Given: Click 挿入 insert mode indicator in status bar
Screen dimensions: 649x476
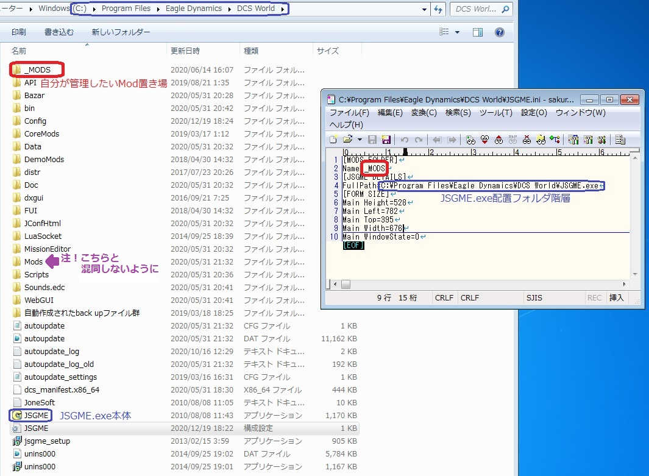Looking at the screenshot, I should point(616,297).
